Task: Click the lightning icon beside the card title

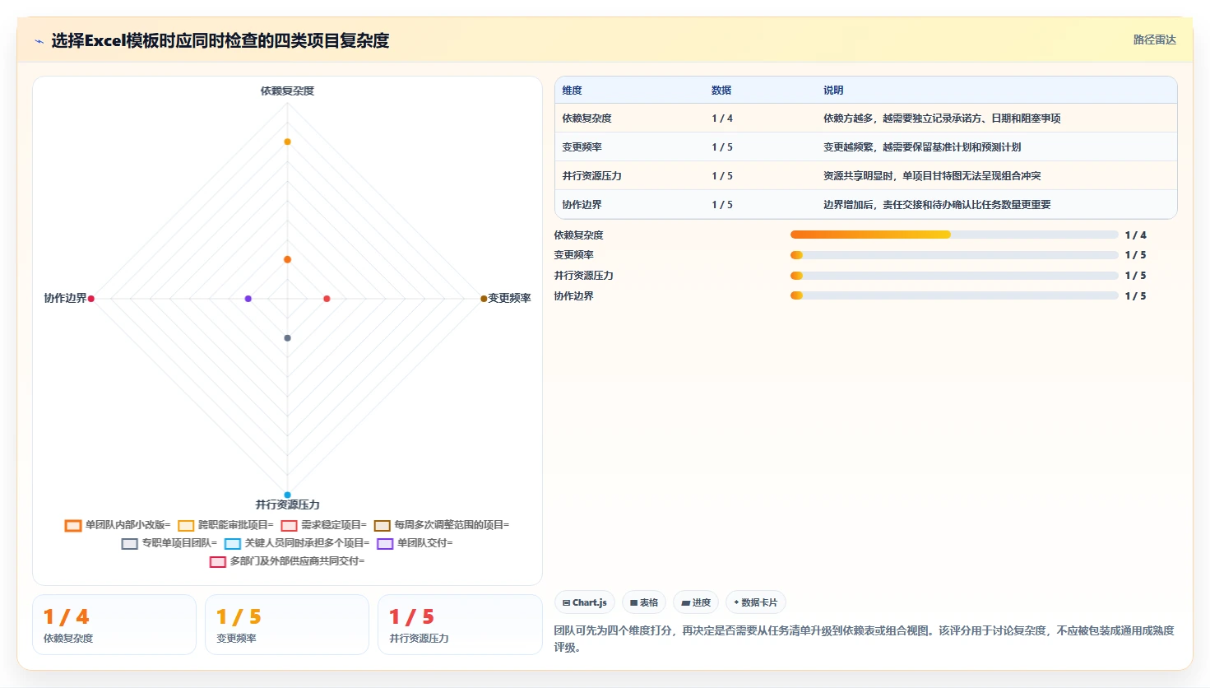Action: click(x=39, y=41)
